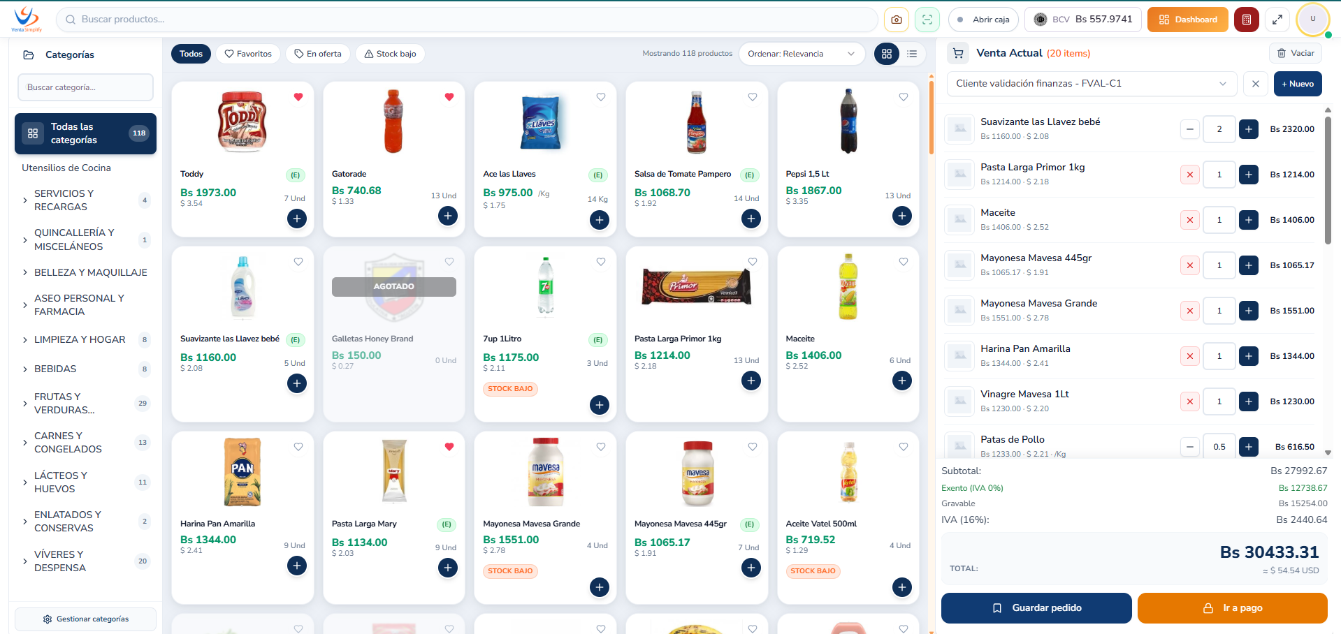This screenshot has height=634, width=1341.
Task: Expand QUINCALLERÍA Y MISCELÁNEOS category
Action: coord(25,240)
